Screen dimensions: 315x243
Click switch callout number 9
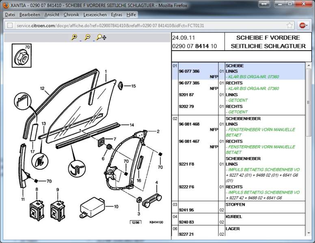(58, 190)
